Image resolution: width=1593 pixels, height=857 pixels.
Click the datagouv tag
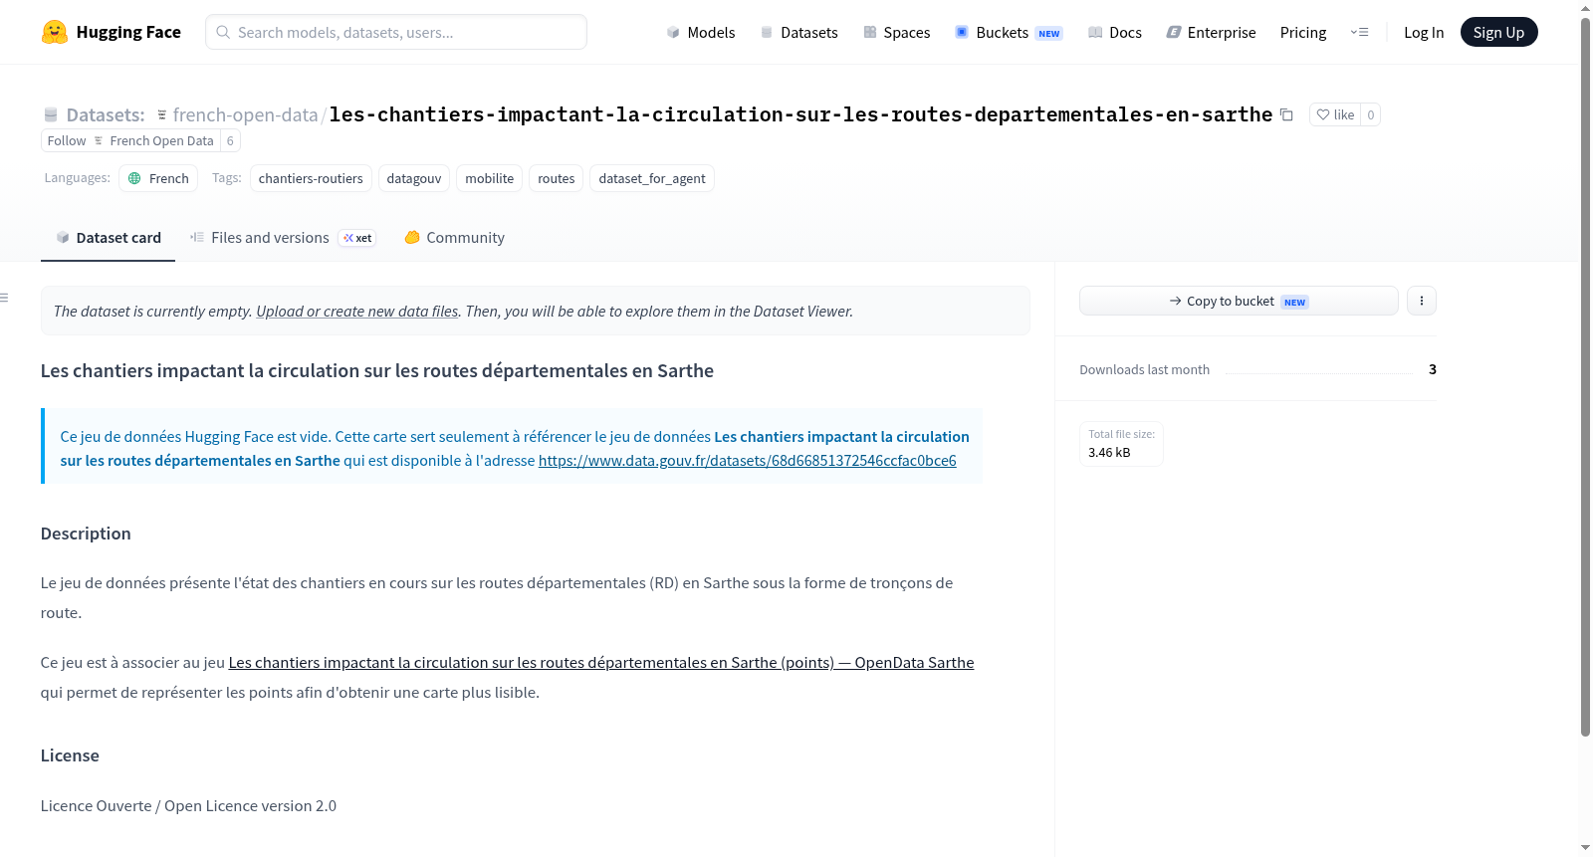click(x=414, y=178)
